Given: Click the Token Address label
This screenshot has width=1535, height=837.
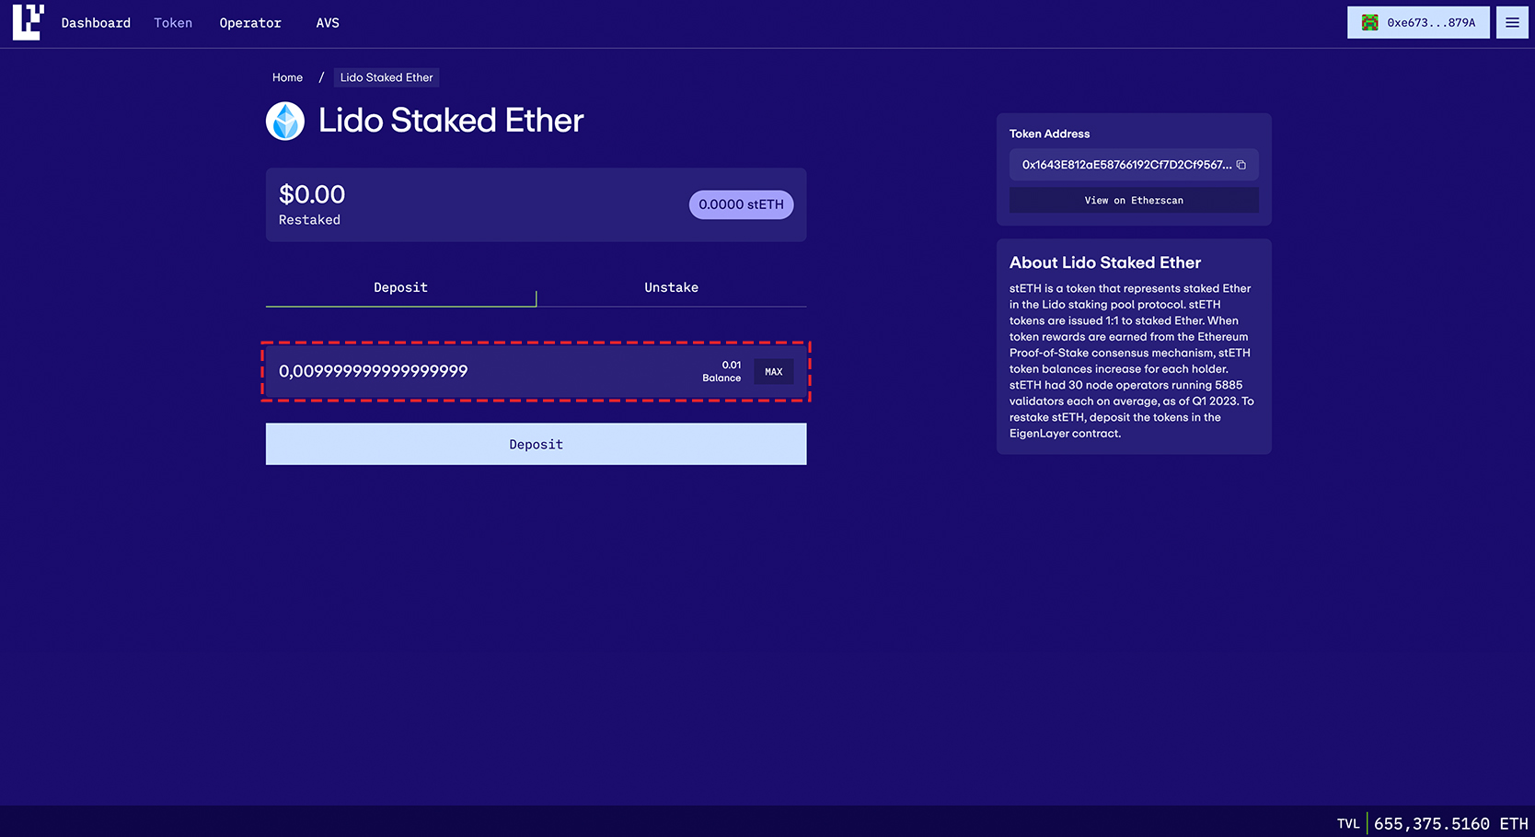Looking at the screenshot, I should tap(1049, 134).
